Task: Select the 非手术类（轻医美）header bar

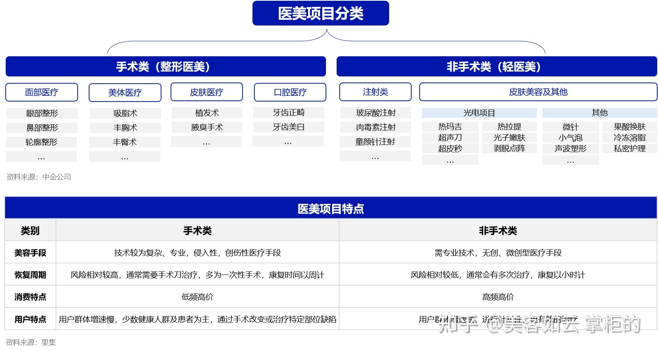Action: pos(497,67)
